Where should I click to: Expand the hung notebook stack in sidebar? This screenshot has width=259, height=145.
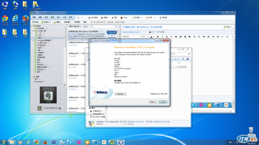[33, 40]
